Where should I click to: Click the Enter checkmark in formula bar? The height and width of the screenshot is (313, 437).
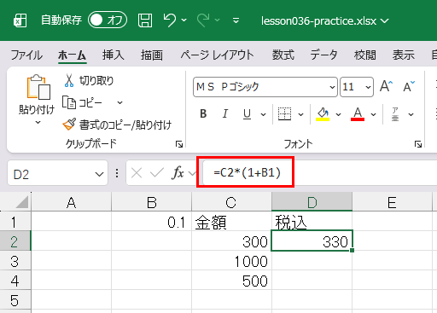[x=157, y=173]
